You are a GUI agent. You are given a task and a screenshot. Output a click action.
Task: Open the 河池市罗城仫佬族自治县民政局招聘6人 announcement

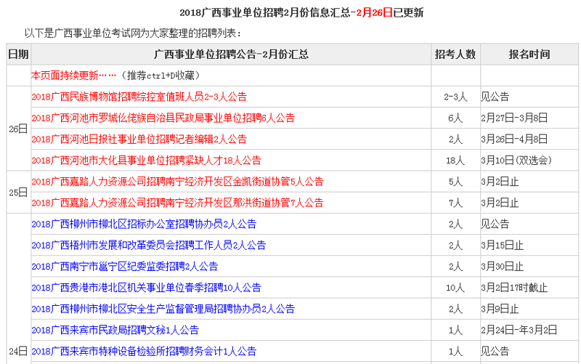[163, 118]
